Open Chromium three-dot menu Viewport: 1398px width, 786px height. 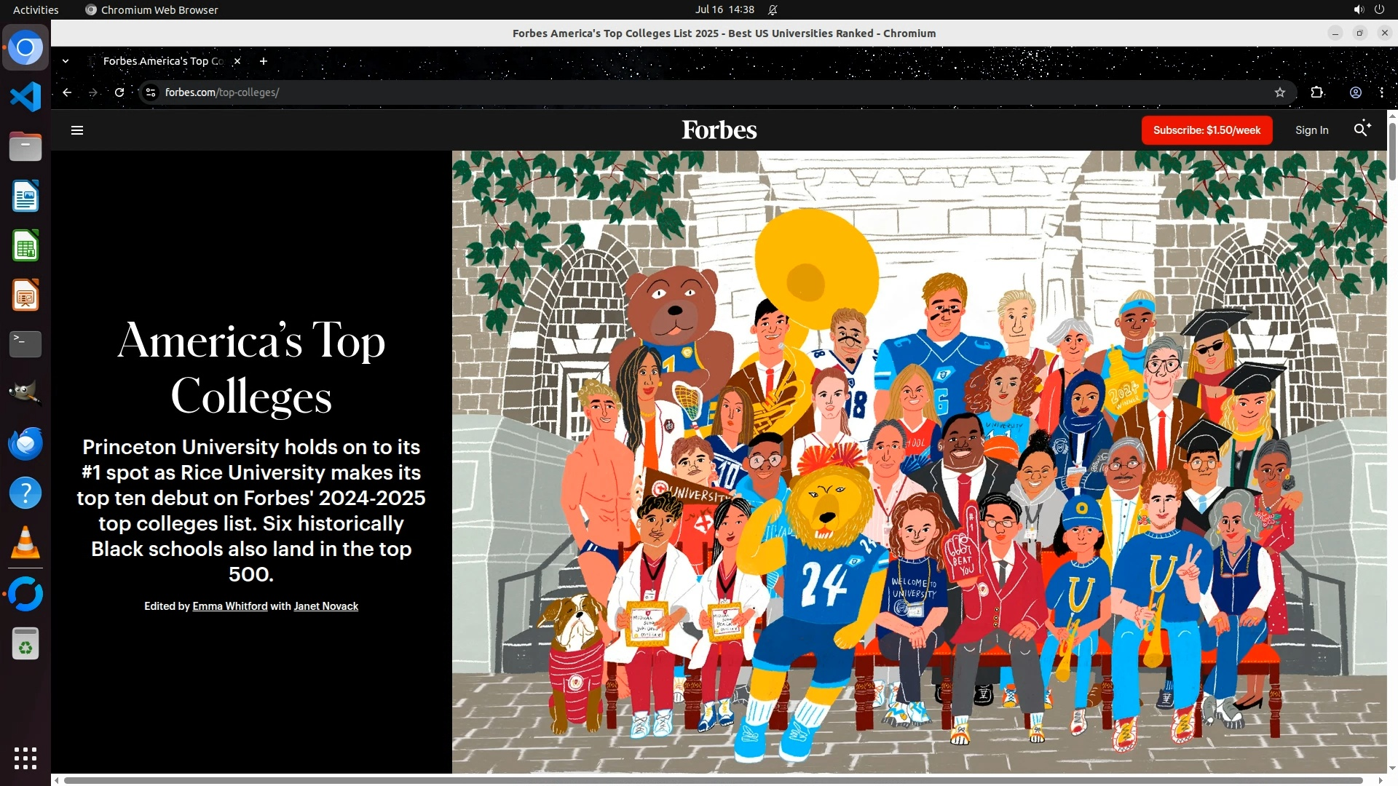[x=1381, y=92]
